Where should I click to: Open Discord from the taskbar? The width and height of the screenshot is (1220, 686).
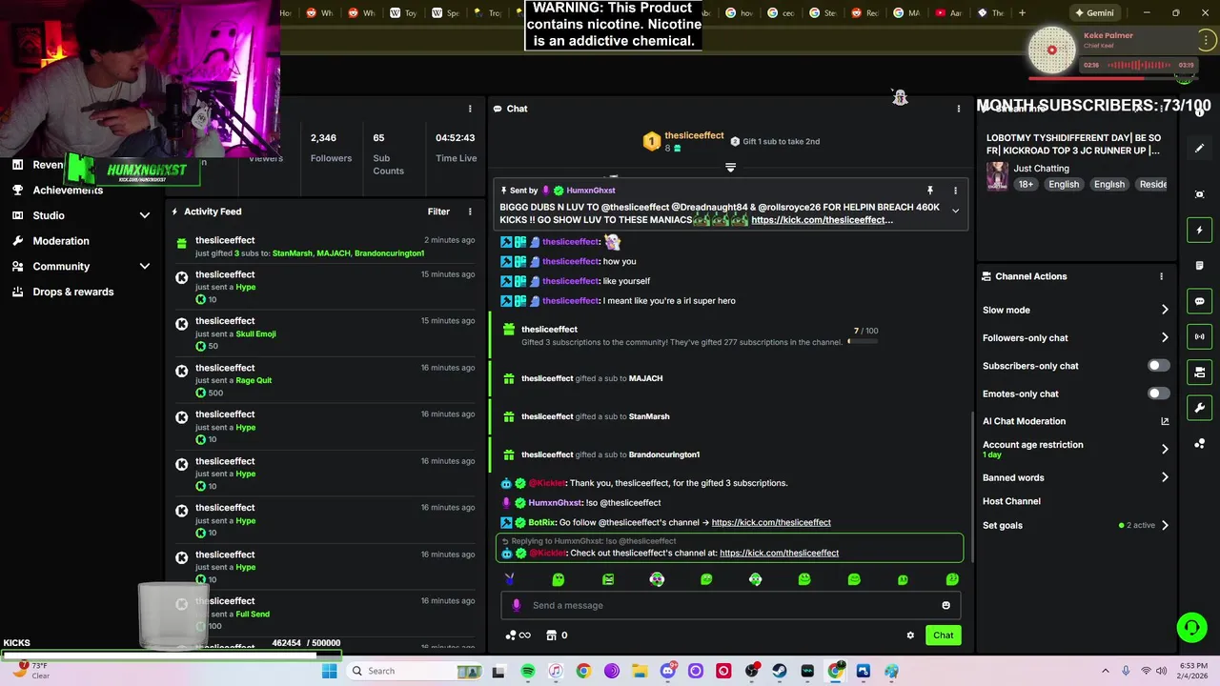[x=667, y=671]
